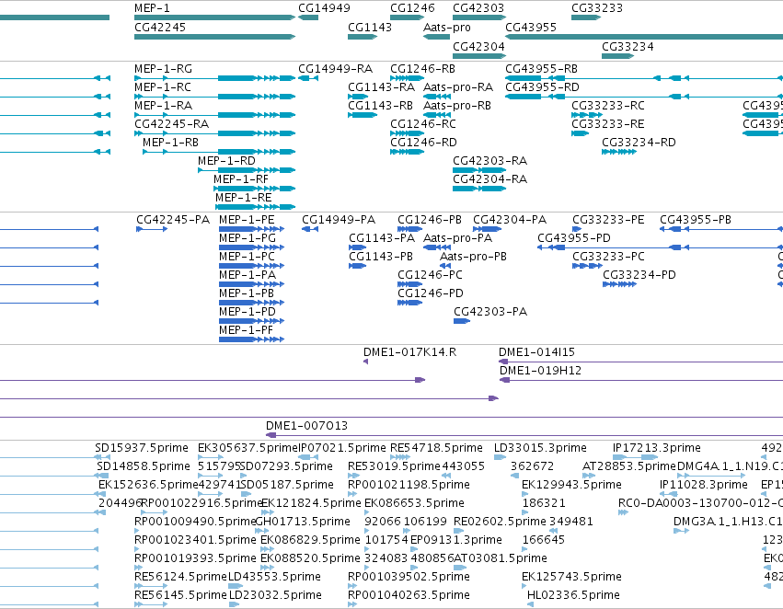Open the CG42303-PA protein label
Image resolution: width=783 pixels, height=609 pixels.
pos(490,312)
